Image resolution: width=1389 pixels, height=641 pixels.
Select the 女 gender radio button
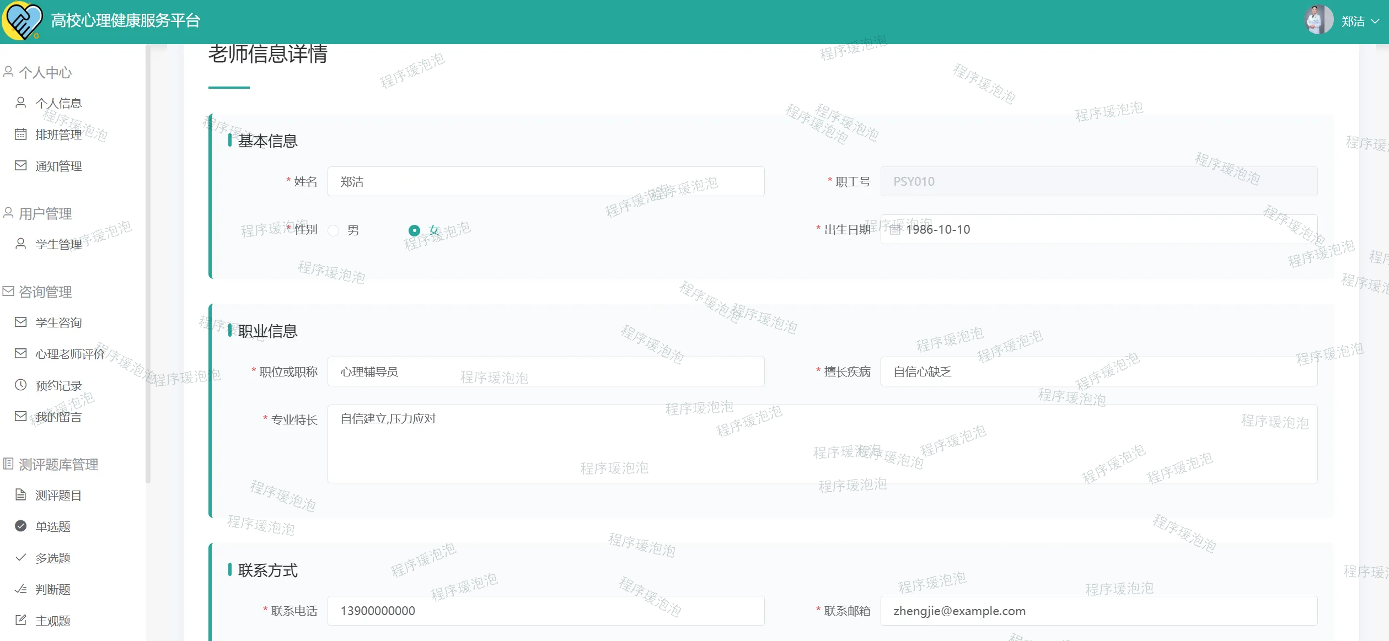point(414,230)
